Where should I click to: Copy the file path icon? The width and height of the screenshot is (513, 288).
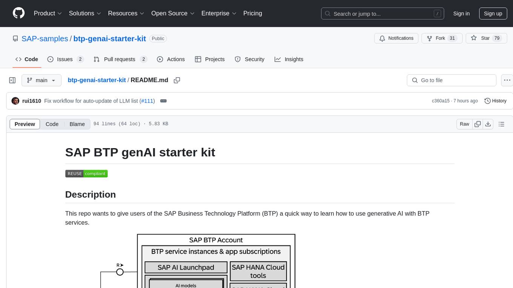[x=177, y=80]
